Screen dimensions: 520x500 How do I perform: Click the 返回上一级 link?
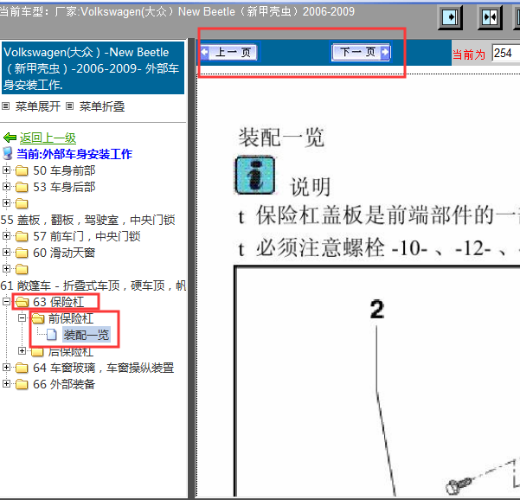click(48, 138)
